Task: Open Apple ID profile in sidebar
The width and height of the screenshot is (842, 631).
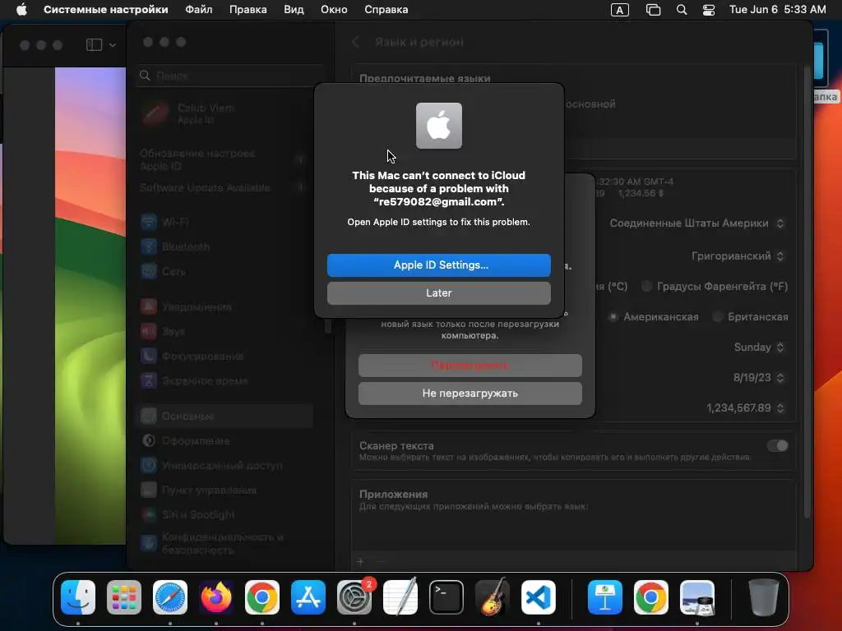Action: coord(225,113)
